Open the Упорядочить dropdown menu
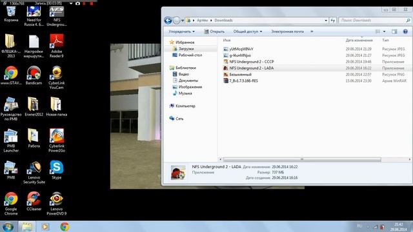The width and height of the screenshot is (413, 232). click(x=181, y=32)
